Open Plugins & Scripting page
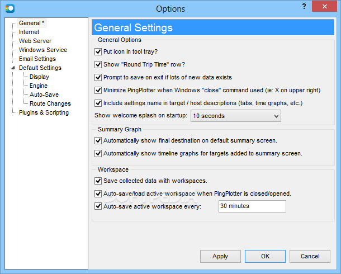Image resolution: width=341 pixels, height=274 pixels. pyautogui.click(x=44, y=112)
